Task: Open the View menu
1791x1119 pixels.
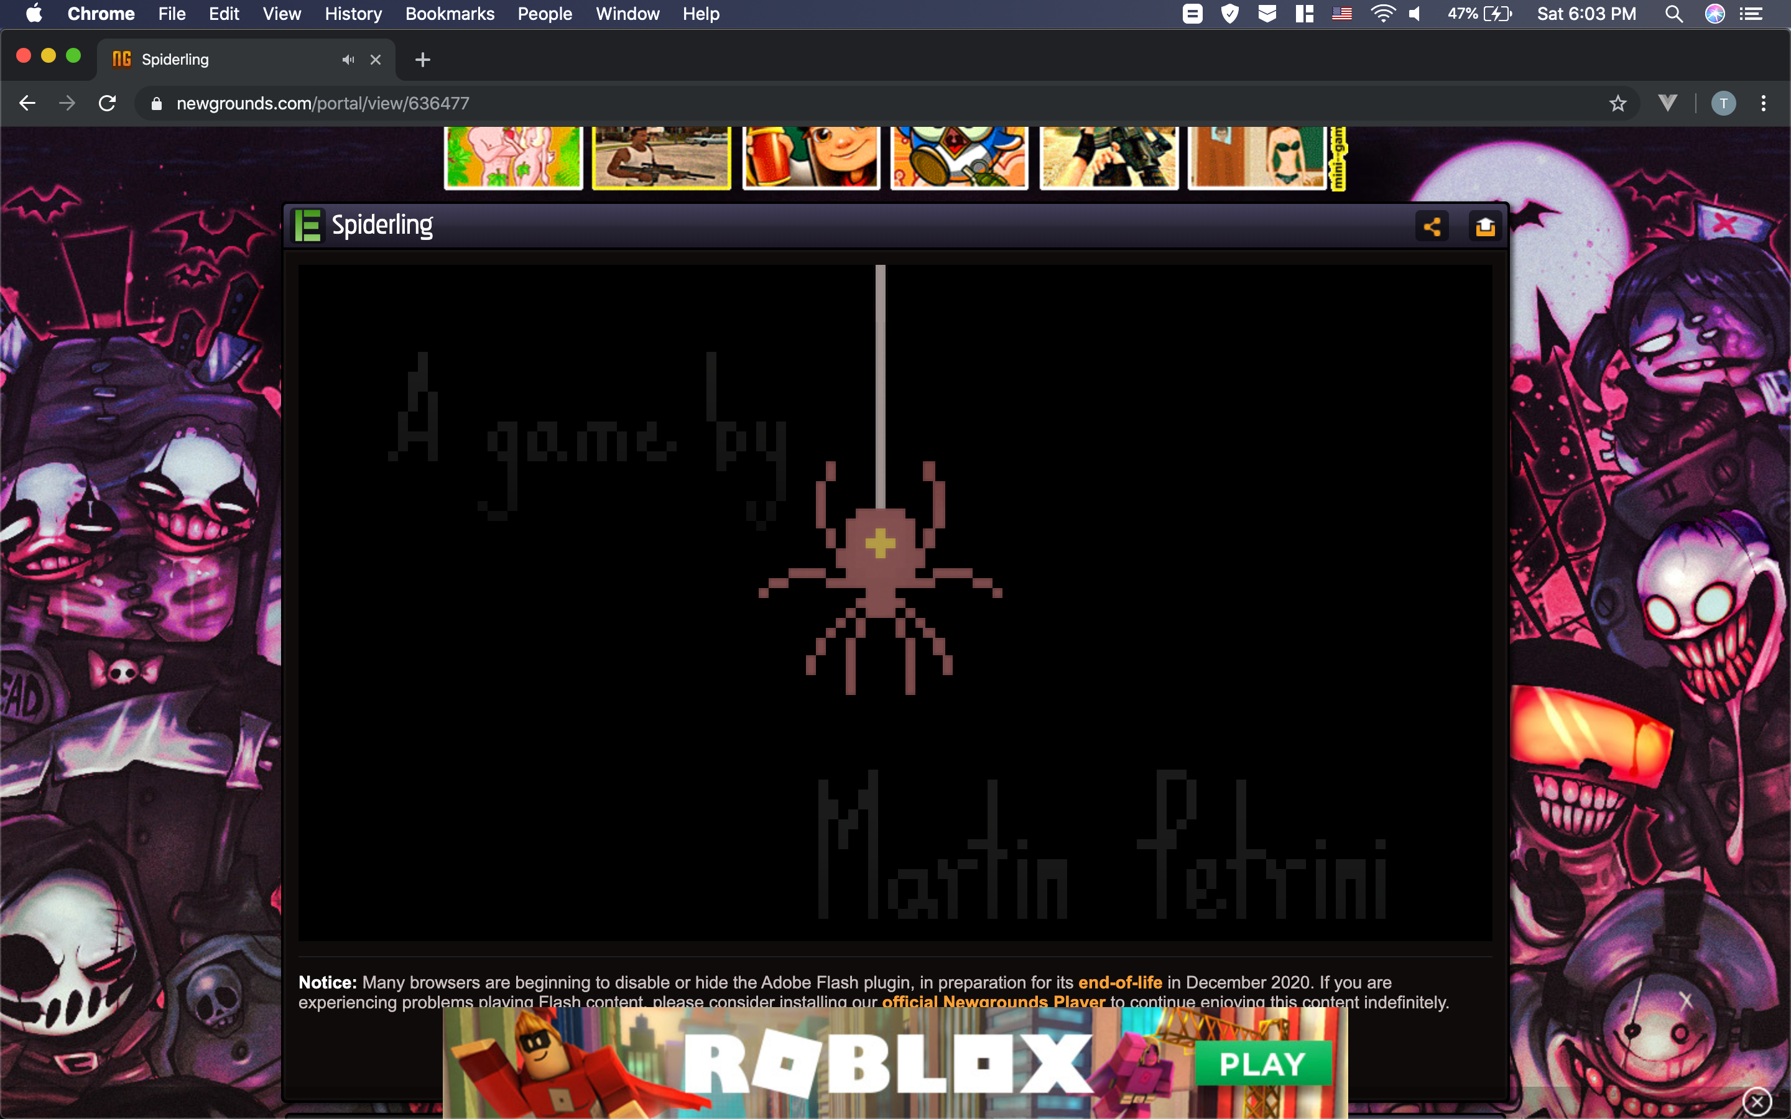Action: (282, 13)
